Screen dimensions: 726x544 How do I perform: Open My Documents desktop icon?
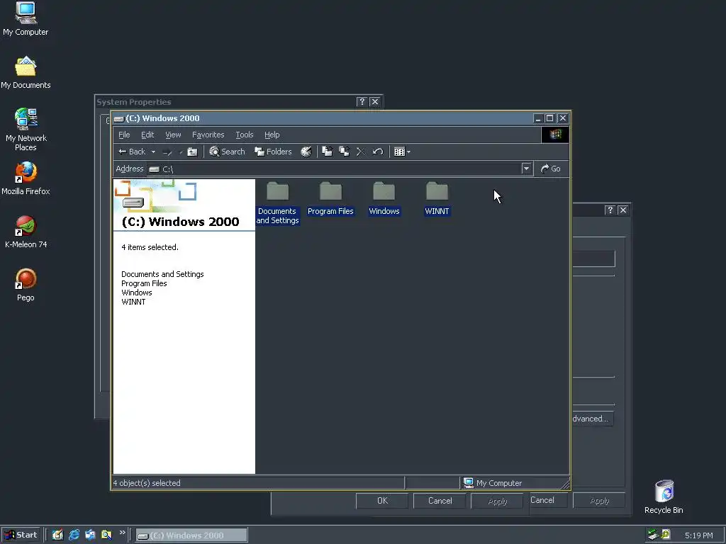click(26, 73)
